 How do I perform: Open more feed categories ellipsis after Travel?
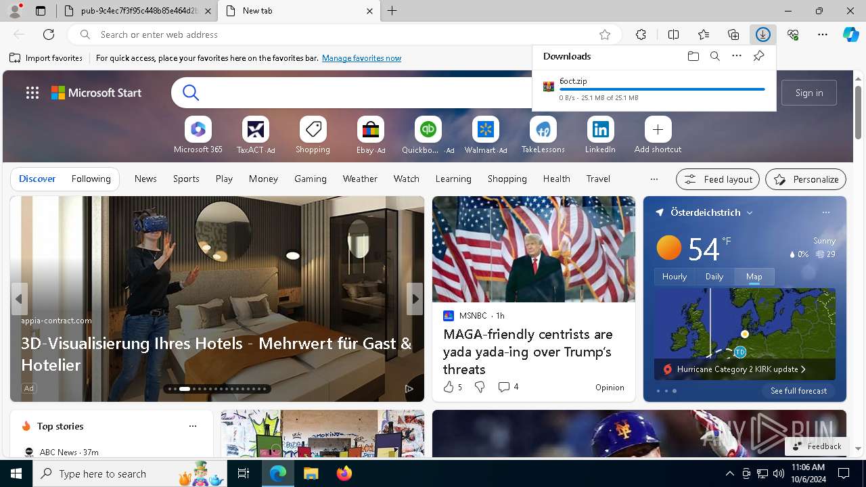654,179
